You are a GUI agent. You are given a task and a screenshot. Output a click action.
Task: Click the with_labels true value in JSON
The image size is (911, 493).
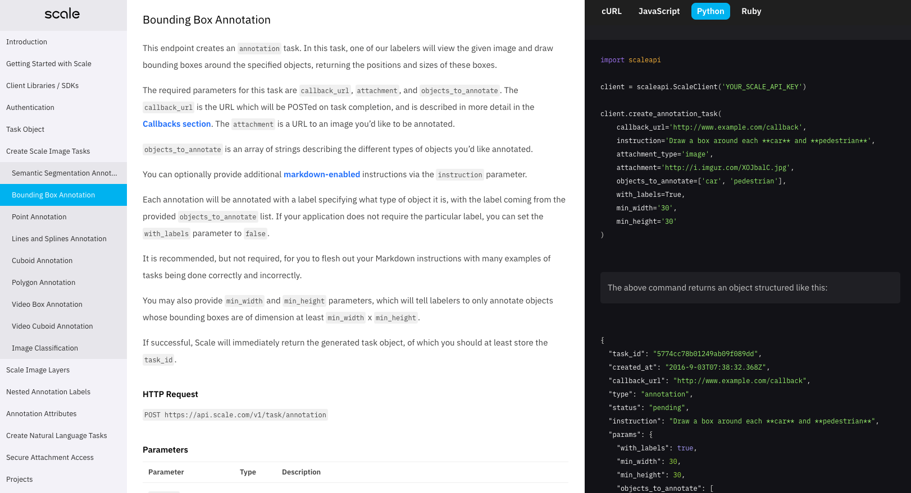[685, 448]
